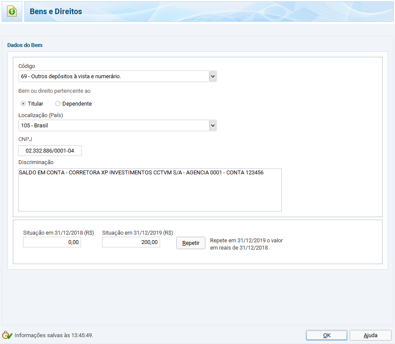This screenshot has width=395, height=344.
Task: Click the CNPJ input field
Action: point(50,151)
